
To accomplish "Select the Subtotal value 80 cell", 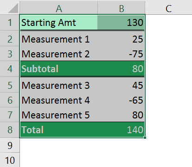I will pyautogui.click(x=122, y=69).
